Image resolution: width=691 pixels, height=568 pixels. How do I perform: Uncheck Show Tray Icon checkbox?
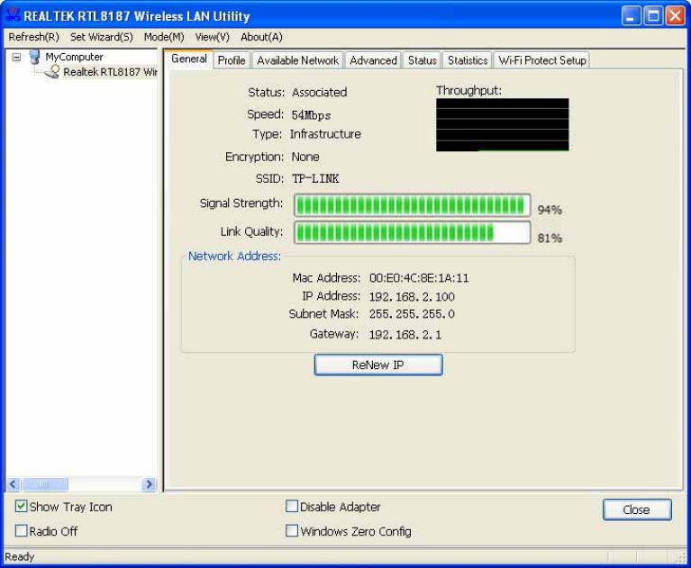pyautogui.click(x=21, y=507)
